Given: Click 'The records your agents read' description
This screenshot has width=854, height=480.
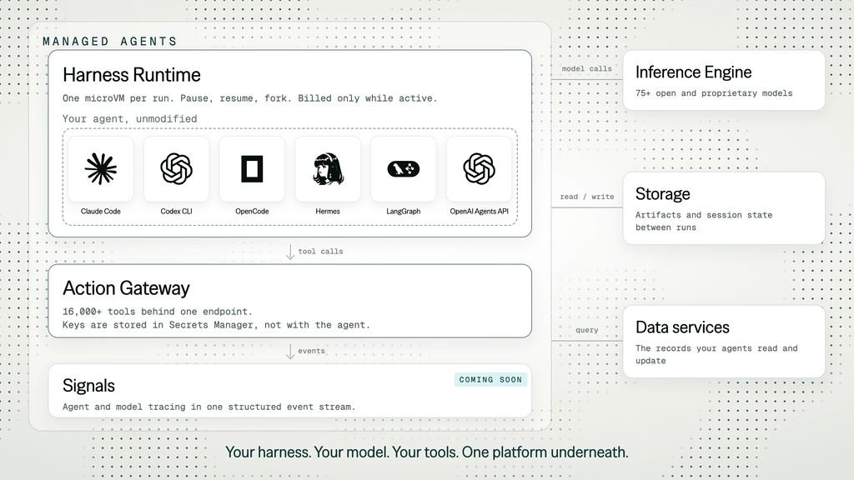Looking at the screenshot, I should (x=716, y=354).
